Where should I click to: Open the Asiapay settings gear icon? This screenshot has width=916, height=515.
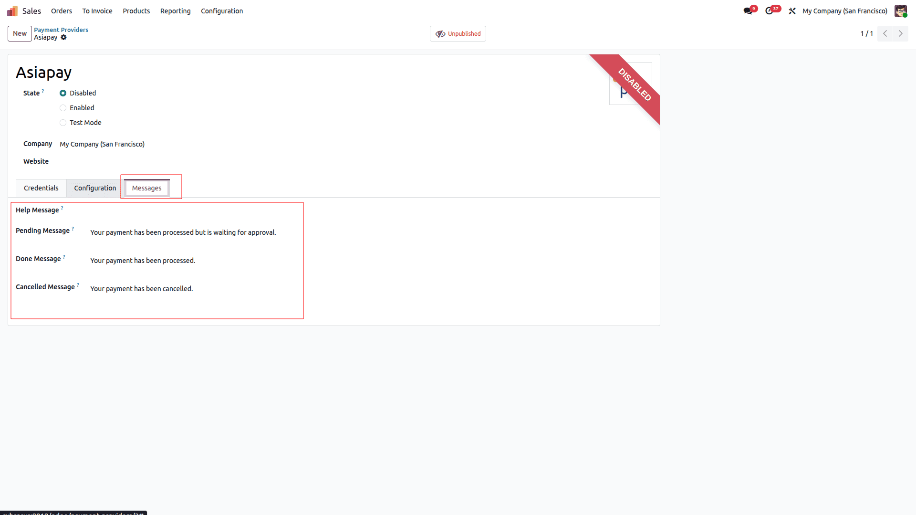pyautogui.click(x=64, y=37)
